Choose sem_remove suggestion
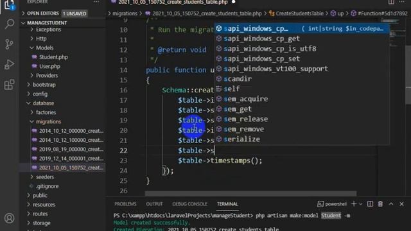The image size is (411, 231). [x=302, y=129]
